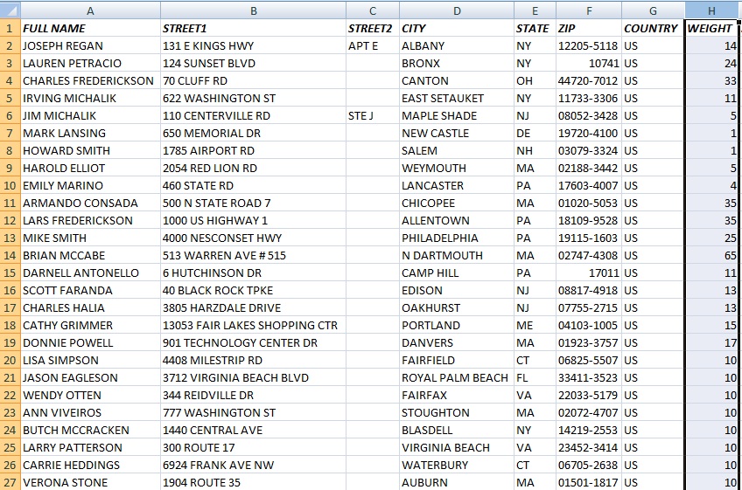Select column A header
The image size is (742, 490).
(90, 10)
